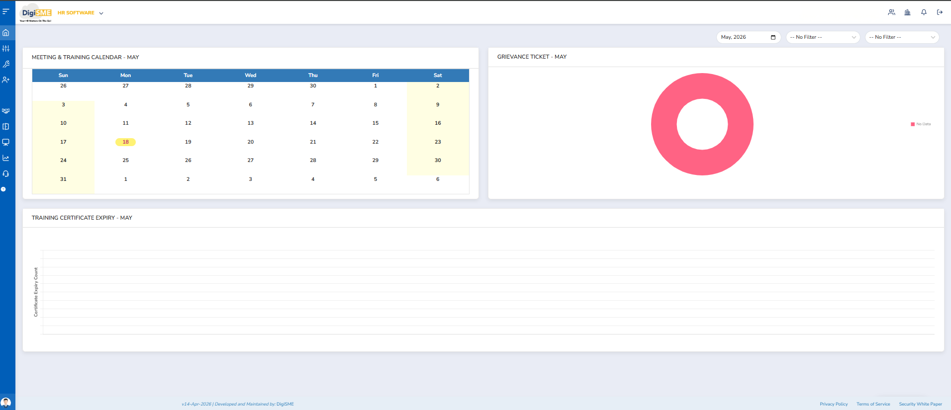Viewport: 951px width, 410px height.
Task: Open the No Filter dropdown nearest screen edge
Action: tap(902, 37)
